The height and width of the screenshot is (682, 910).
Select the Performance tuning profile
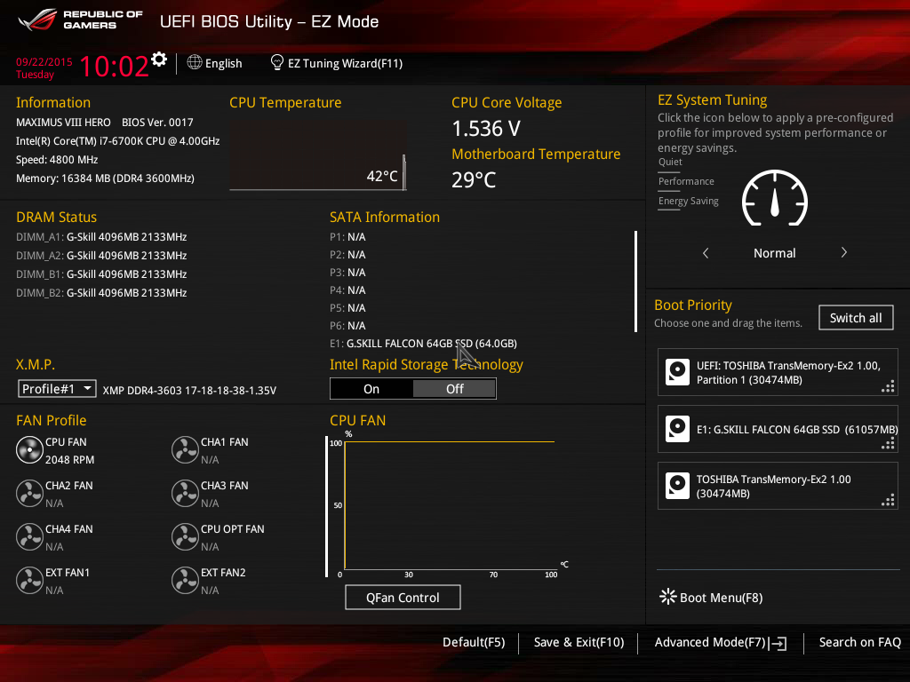pyautogui.click(x=686, y=182)
